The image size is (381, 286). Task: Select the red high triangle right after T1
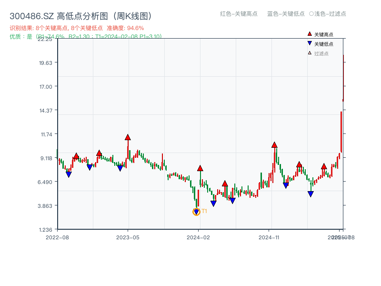[x=200, y=168]
